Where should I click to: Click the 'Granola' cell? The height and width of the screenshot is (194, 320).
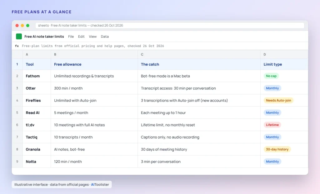(x=37, y=149)
